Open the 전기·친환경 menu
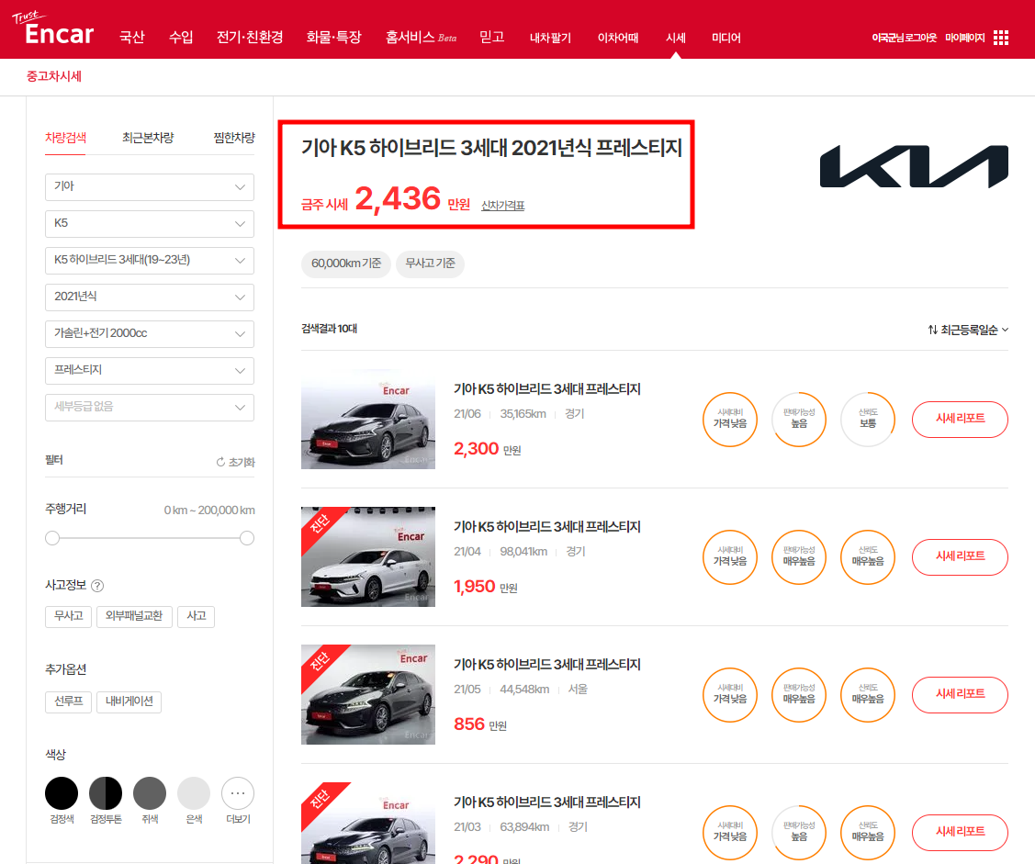The height and width of the screenshot is (864, 1035). [x=250, y=38]
